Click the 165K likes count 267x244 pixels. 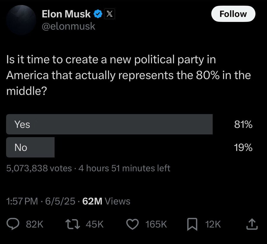[x=156, y=224]
